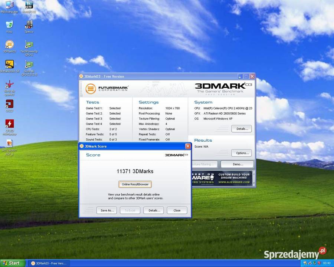Image resolution: width=334 pixels, height=267 pixels.
Task: Click the '11371 3DMarks' score text
Action: coord(135,171)
